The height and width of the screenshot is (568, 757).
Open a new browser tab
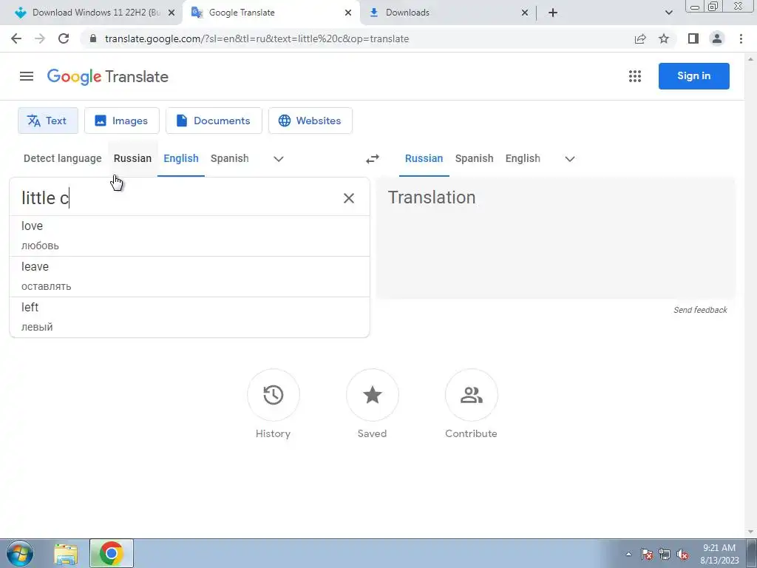click(553, 13)
